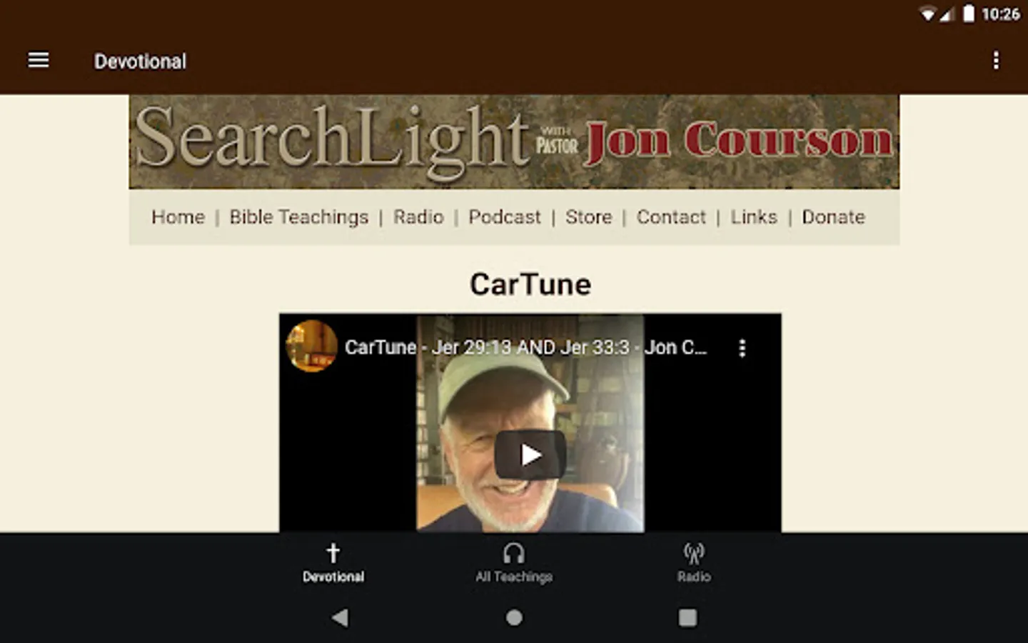The height and width of the screenshot is (643, 1028).
Task: Switch to the Devotional tab
Action: pos(333,563)
